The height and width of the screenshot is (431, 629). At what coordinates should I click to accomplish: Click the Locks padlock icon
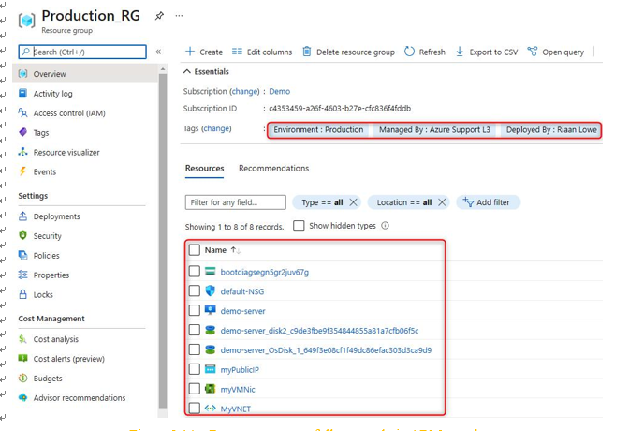22,294
